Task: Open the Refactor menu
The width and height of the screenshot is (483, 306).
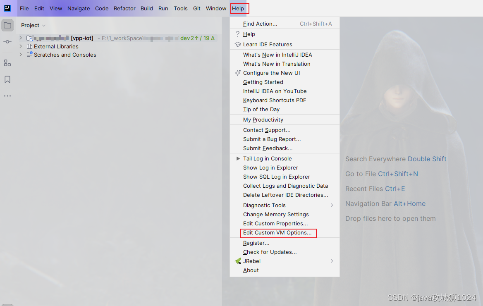Action: coord(124,9)
